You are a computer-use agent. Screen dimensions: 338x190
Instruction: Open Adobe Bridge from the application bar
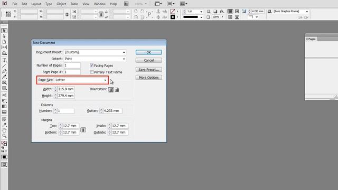(x=126, y=4)
